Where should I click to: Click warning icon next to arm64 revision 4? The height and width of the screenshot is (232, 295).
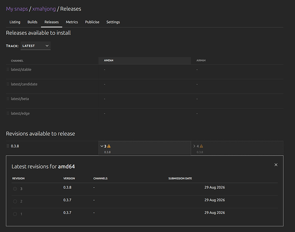(x=201, y=146)
